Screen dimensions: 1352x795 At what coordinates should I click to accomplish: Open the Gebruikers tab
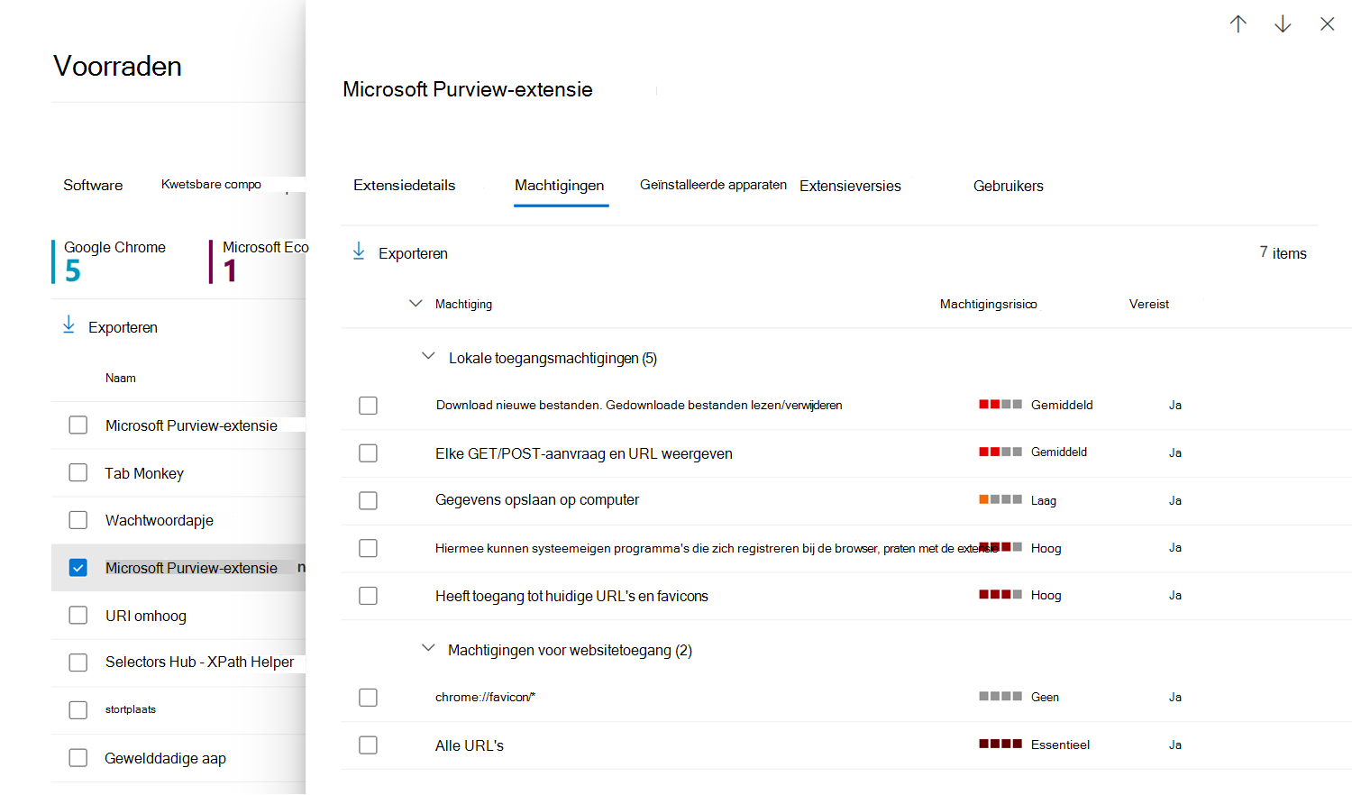click(x=1008, y=187)
